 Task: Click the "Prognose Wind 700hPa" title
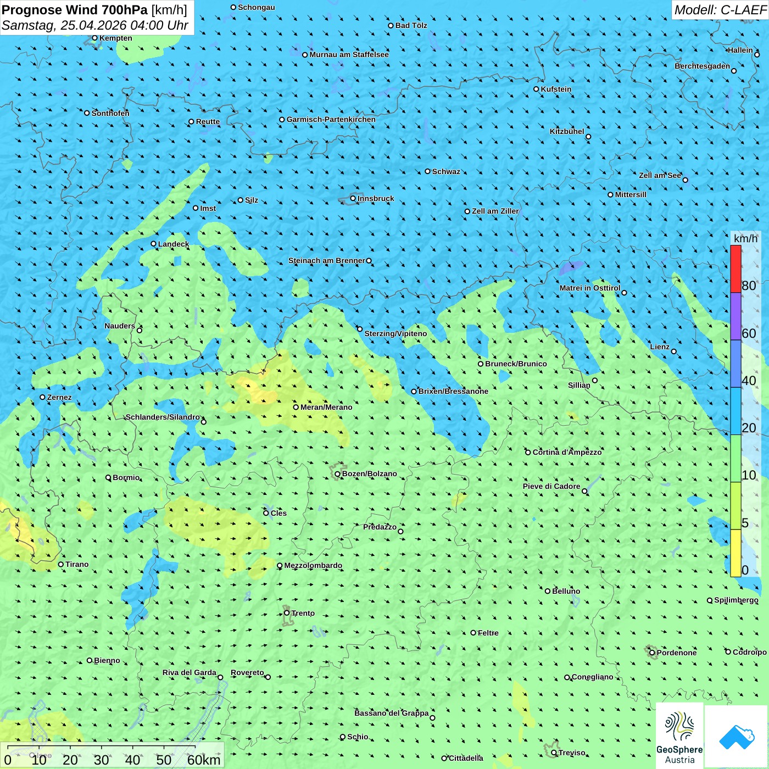point(75,10)
